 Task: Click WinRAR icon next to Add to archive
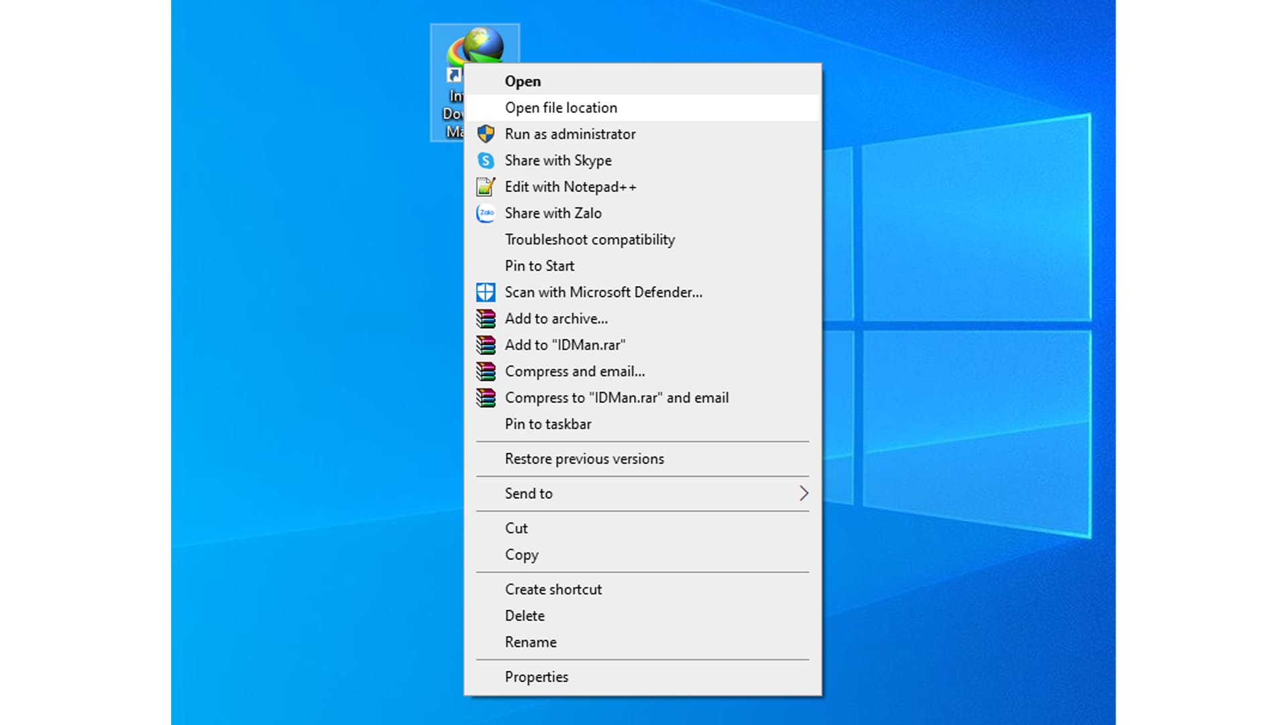coord(486,318)
